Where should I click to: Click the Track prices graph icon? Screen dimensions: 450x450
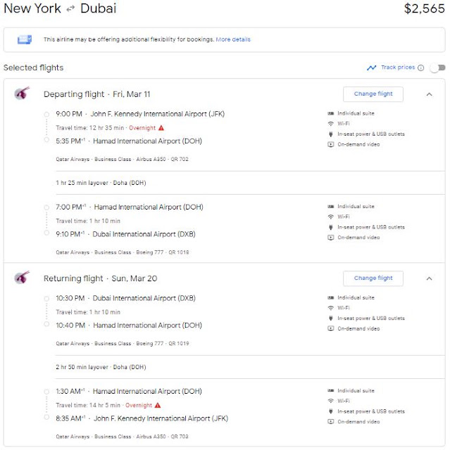[x=372, y=67]
